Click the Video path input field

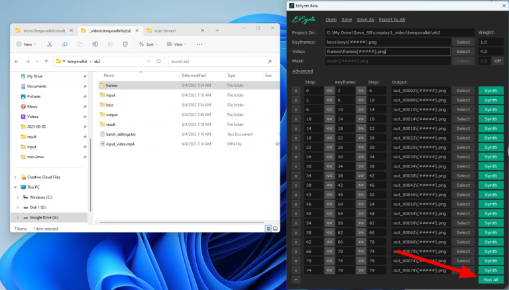click(x=388, y=52)
